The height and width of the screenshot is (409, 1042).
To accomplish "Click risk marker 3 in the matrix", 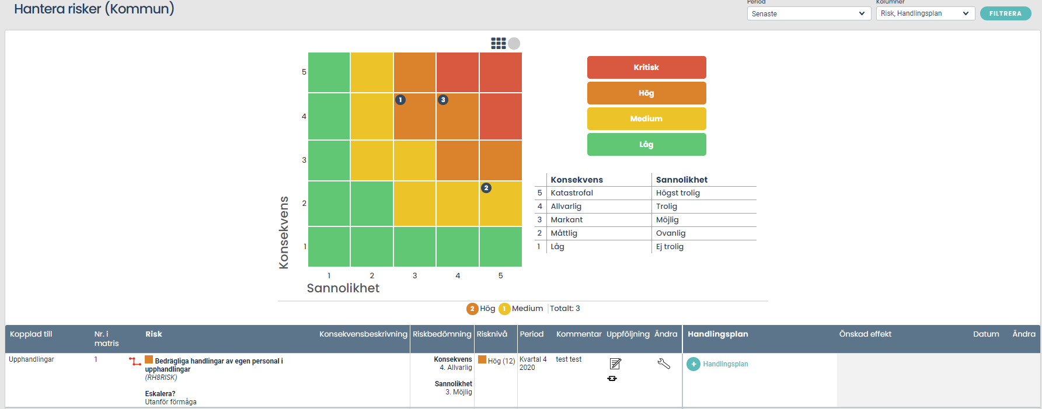I will [443, 100].
